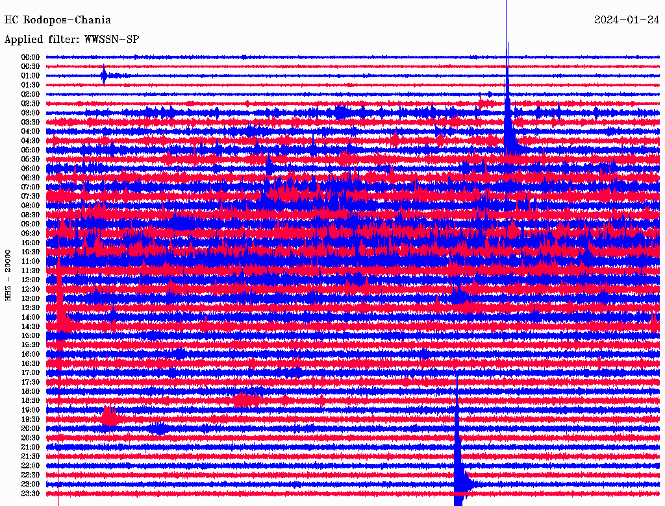Image resolution: width=665 pixels, height=506 pixels.
Task: Click the 00:30 time label
Action: [x=31, y=66]
